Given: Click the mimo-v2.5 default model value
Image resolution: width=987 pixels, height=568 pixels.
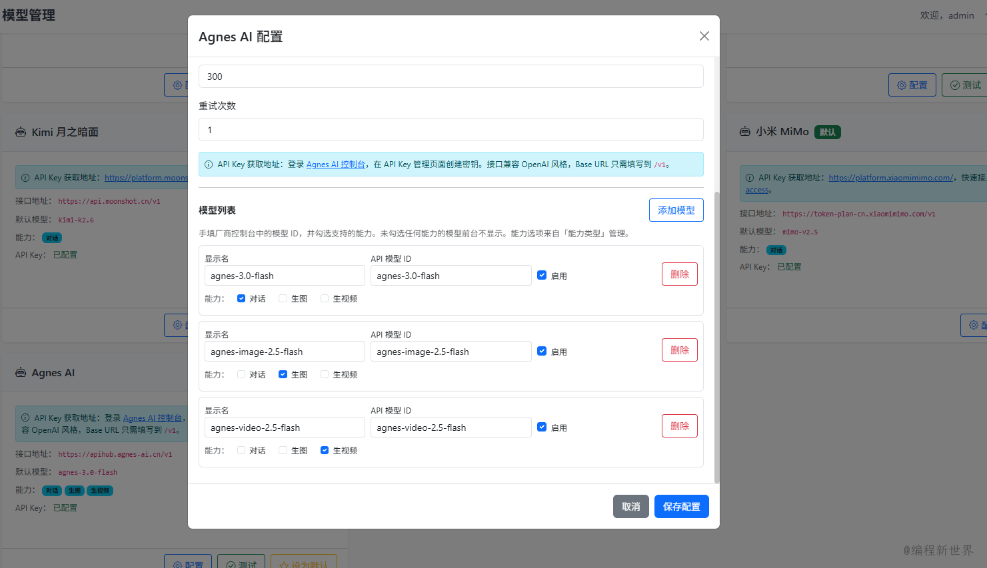Looking at the screenshot, I should click(x=800, y=232).
